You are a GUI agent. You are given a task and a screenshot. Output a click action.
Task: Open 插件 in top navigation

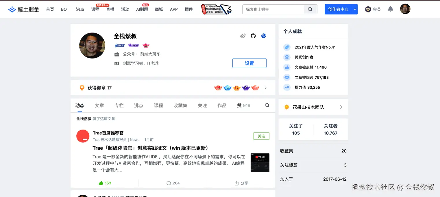point(188,9)
